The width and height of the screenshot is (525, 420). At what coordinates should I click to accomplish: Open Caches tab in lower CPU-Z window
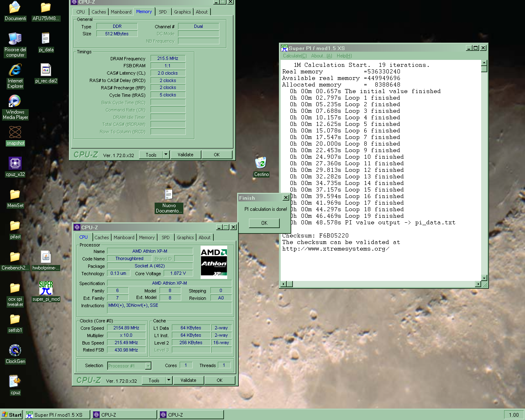point(102,237)
